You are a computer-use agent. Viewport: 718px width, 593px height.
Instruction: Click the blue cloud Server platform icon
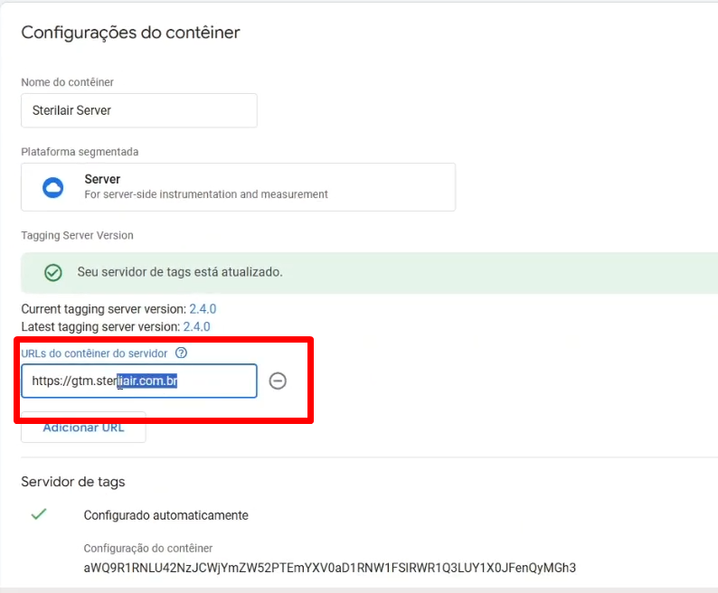(x=52, y=187)
